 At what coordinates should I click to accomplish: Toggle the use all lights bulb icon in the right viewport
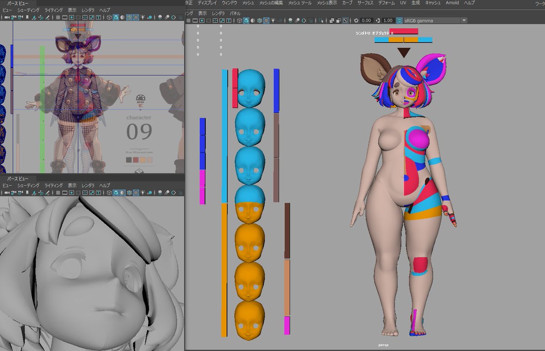[273, 20]
